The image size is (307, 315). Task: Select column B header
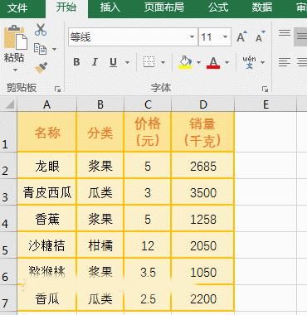coord(100,104)
